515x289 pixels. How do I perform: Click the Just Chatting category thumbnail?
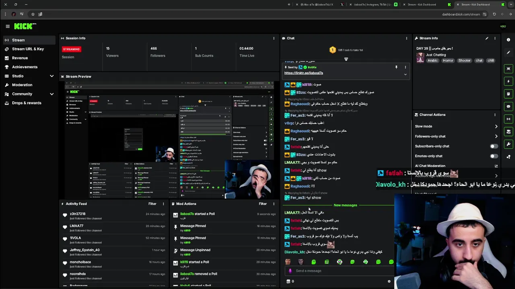[x=420, y=58]
